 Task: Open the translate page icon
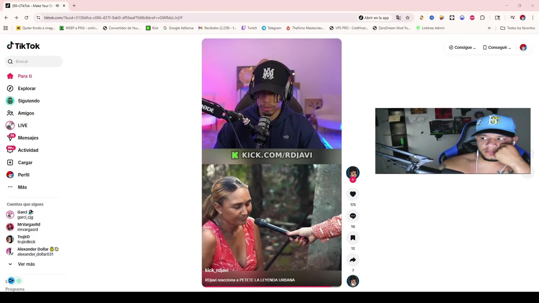point(398,18)
